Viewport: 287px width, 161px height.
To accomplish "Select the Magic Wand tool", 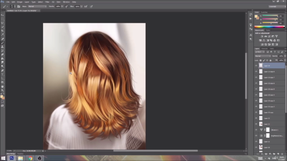I will (x=2, y=27).
